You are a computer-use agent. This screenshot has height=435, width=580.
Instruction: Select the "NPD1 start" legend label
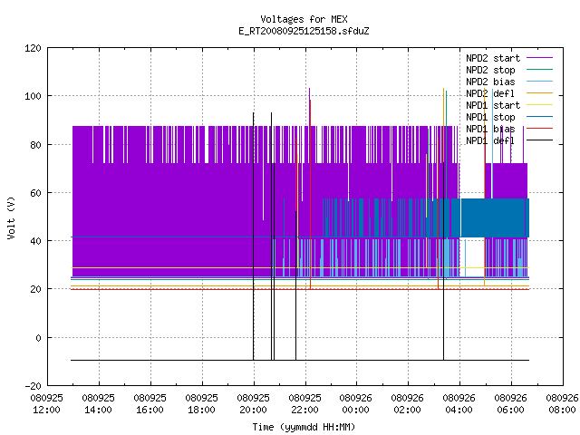tap(493, 105)
